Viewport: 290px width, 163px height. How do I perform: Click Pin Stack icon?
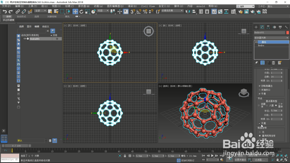pos(256,63)
